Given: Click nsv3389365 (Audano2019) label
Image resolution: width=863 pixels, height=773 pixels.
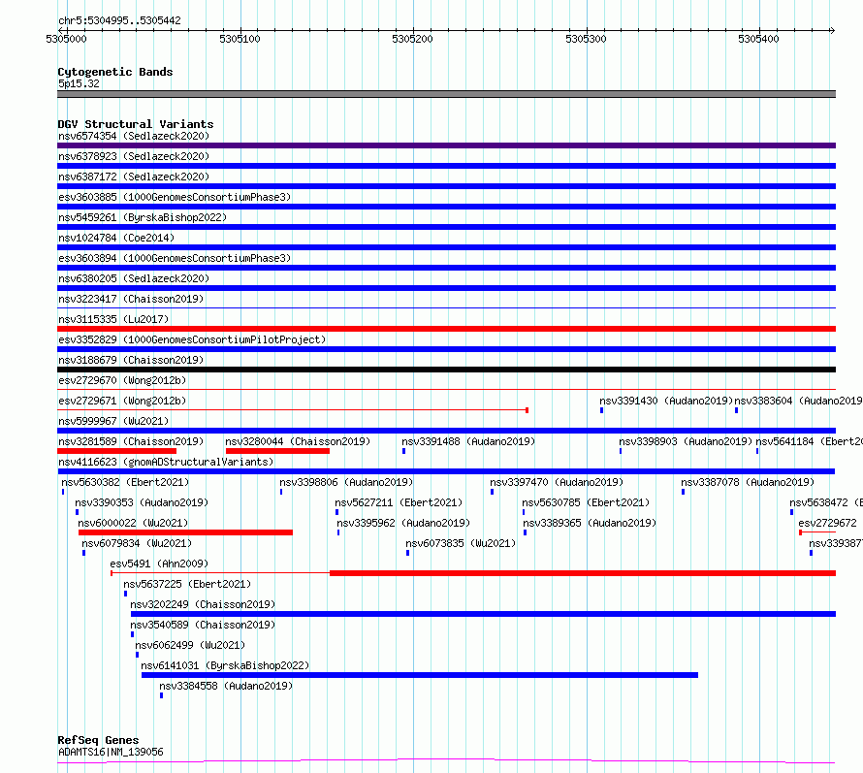Looking at the screenshot, I should (590, 523).
